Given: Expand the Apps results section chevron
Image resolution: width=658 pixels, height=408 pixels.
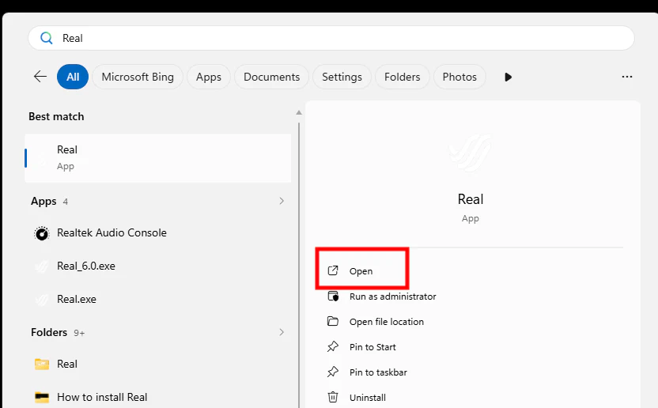Looking at the screenshot, I should [282, 201].
